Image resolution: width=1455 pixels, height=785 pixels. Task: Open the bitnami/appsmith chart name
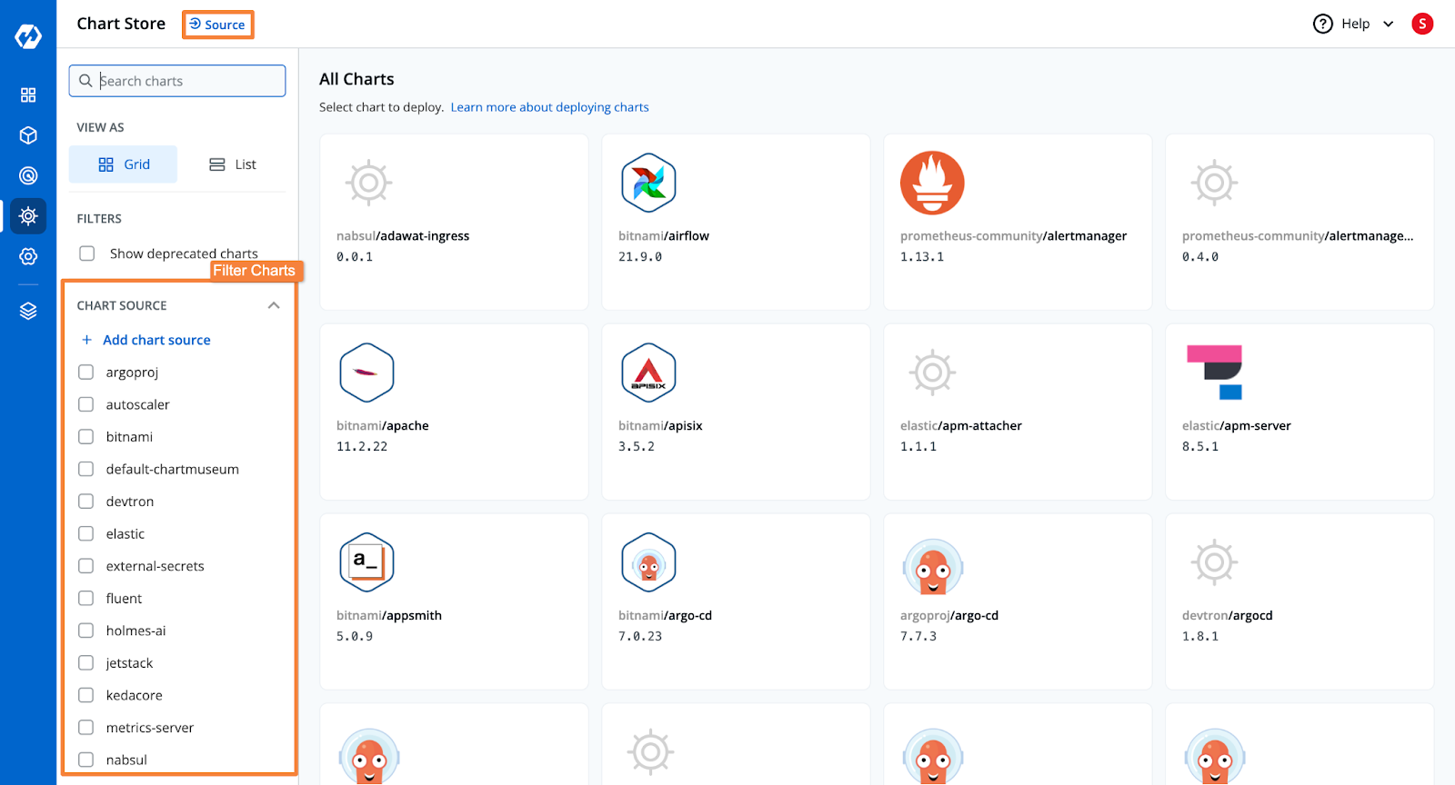pyautogui.click(x=389, y=616)
